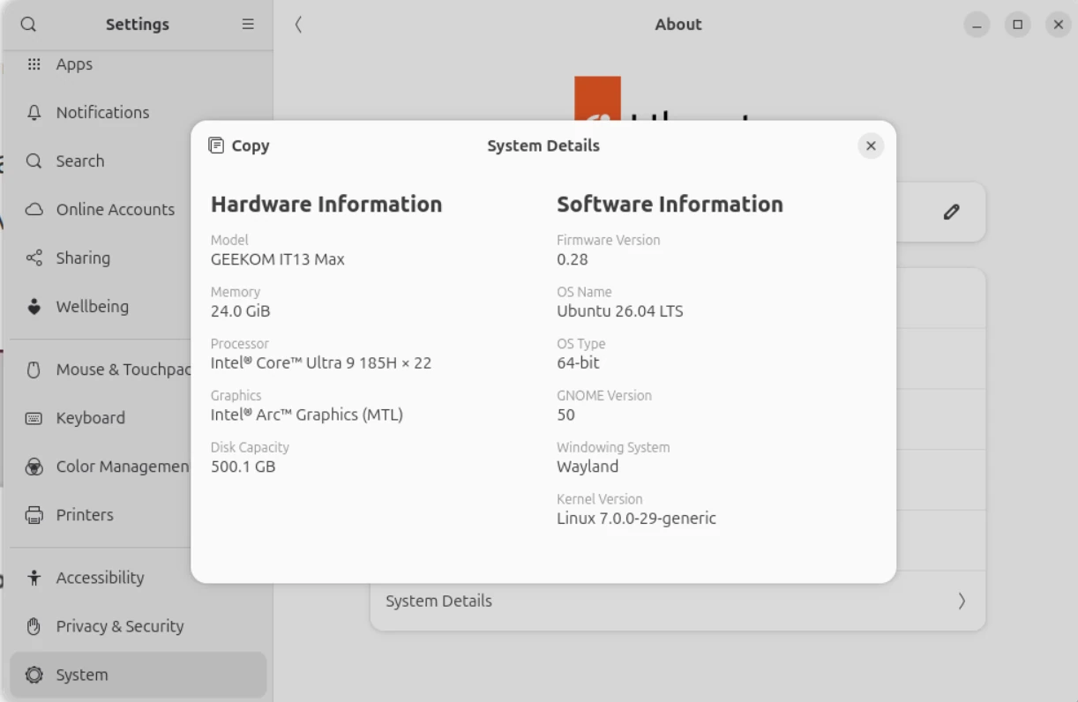Screen dimensions: 1078x702
Task: Open the Settings hamburger menu
Action: [248, 25]
